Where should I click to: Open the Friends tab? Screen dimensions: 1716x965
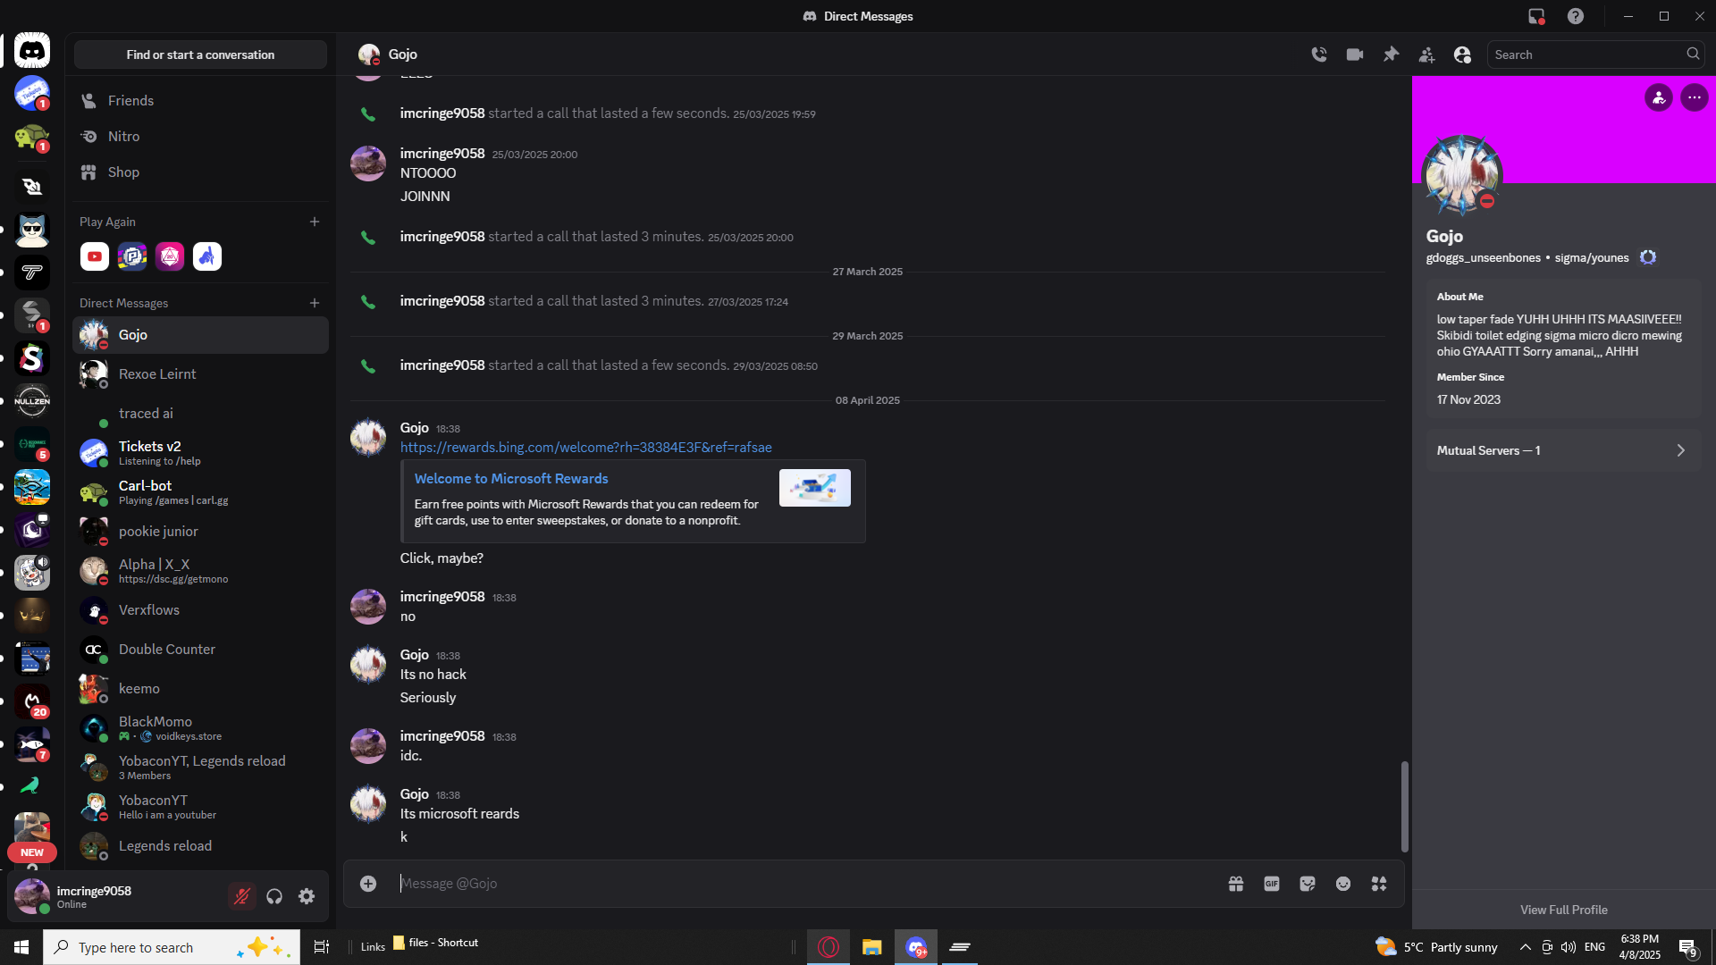click(x=130, y=101)
